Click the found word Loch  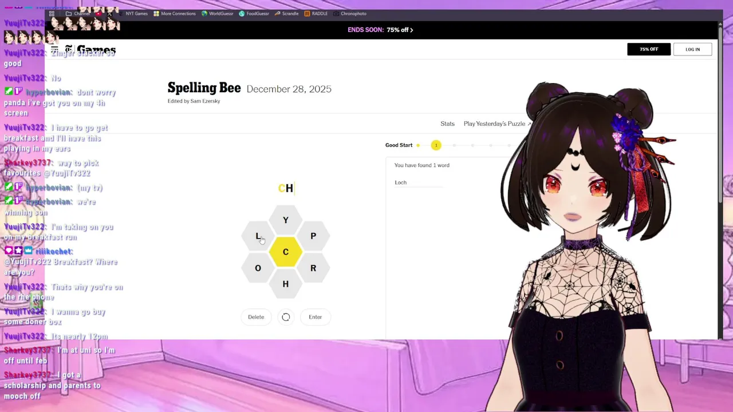[x=400, y=183]
